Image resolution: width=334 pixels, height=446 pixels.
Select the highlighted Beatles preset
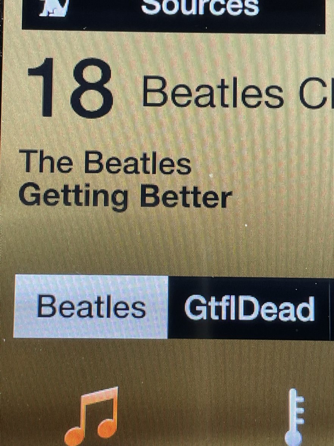pos(91,306)
